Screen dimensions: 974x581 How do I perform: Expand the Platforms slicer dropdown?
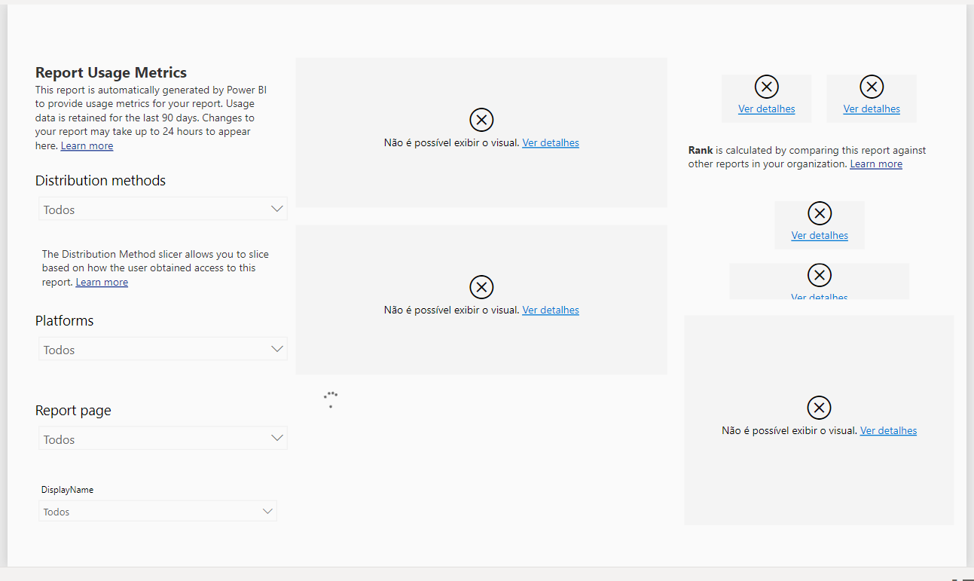tap(163, 349)
